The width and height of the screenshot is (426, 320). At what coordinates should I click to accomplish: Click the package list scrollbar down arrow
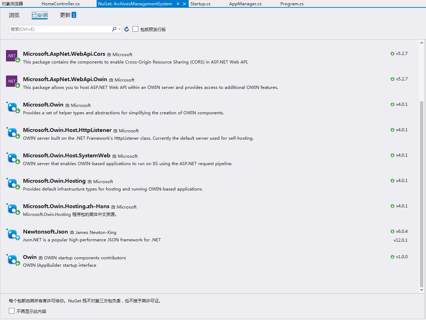[421, 290]
